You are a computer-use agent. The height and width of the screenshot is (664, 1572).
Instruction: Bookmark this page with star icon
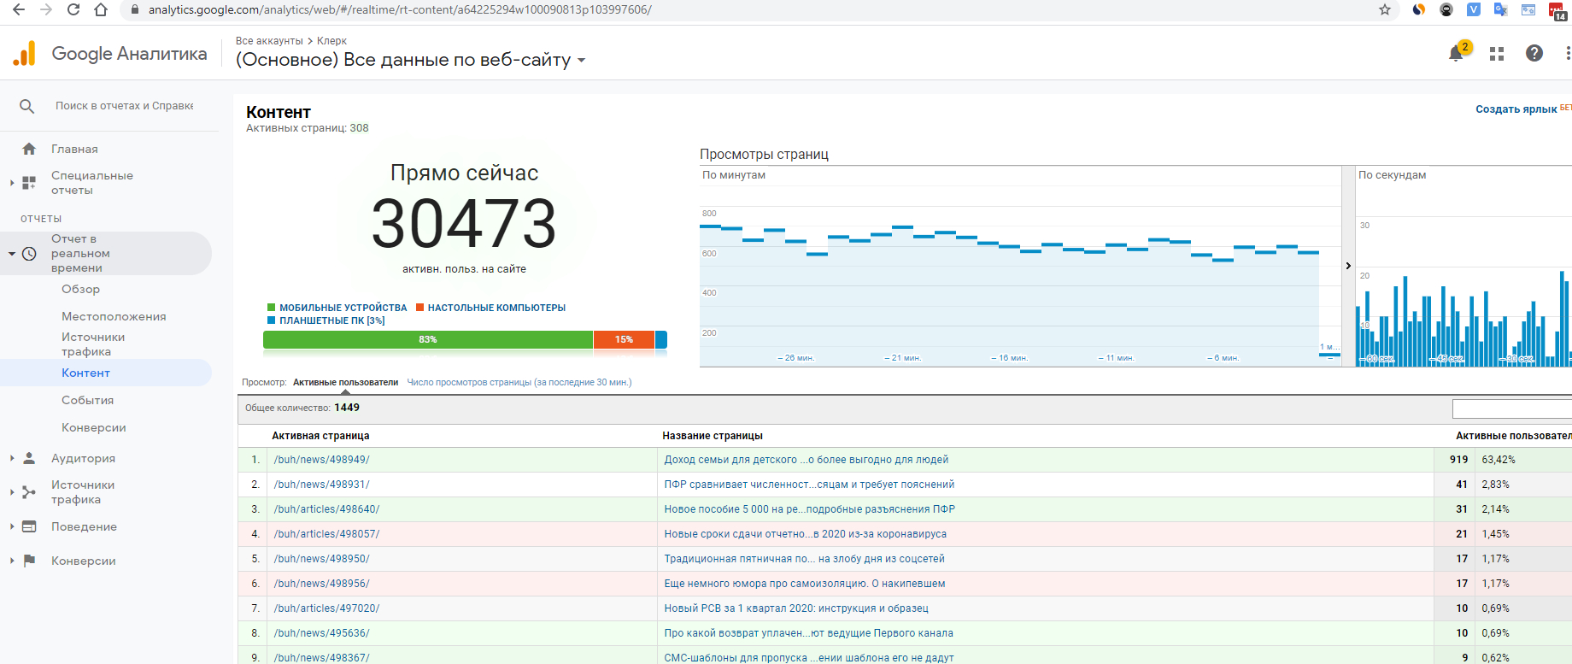pyautogui.click(x=1385, y=9)
